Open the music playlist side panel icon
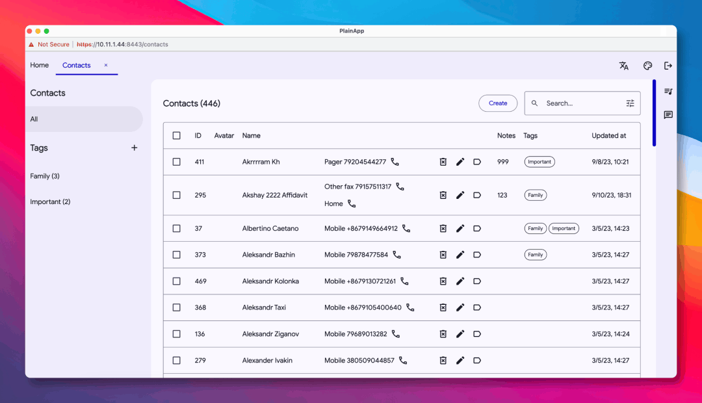Screen dimensions: 702x403 pyautogui.click(x=668, y=92)
